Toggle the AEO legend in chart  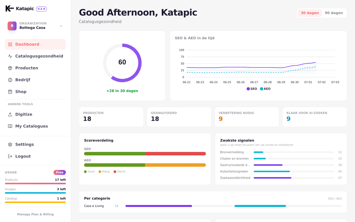(x=265, y=89)
